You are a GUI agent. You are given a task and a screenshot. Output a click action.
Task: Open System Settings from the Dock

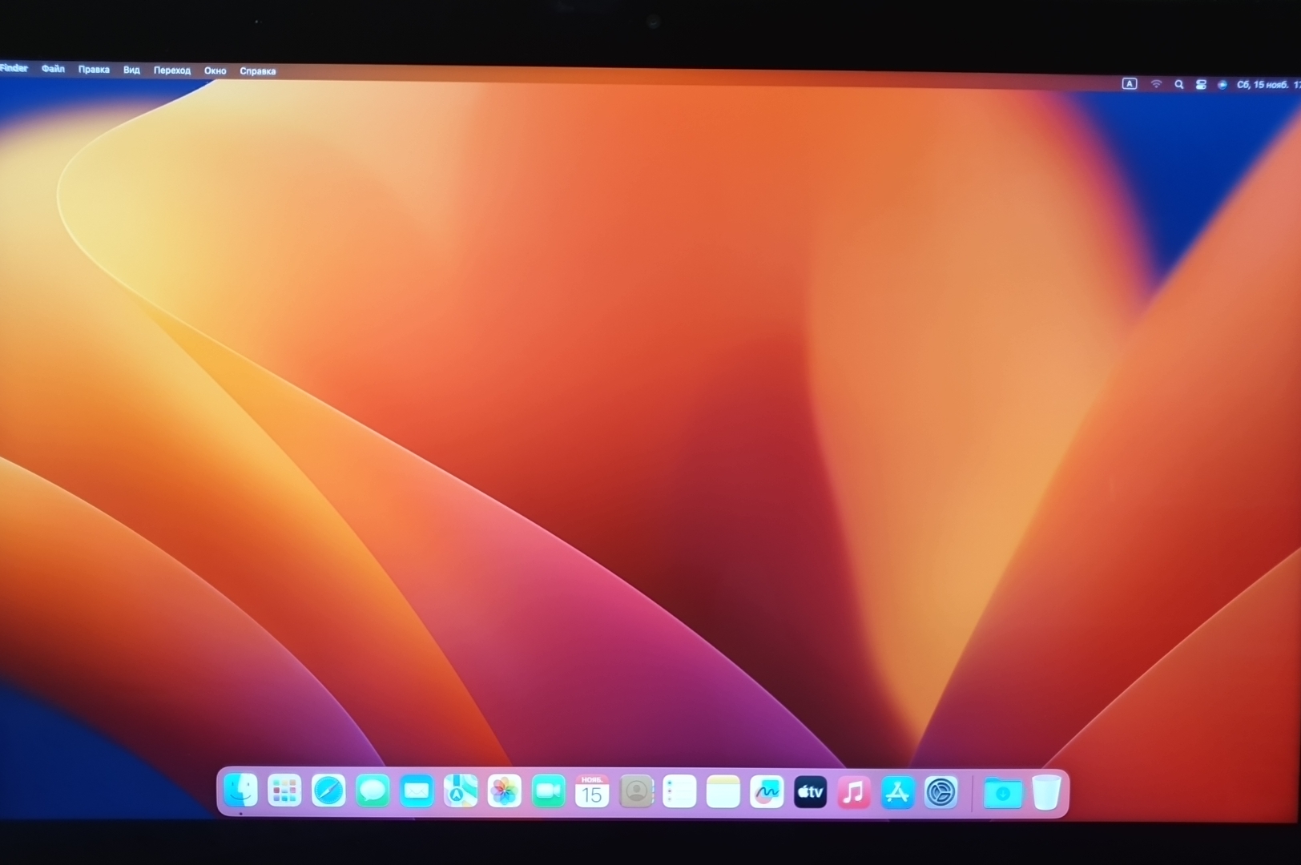[941, 793]
